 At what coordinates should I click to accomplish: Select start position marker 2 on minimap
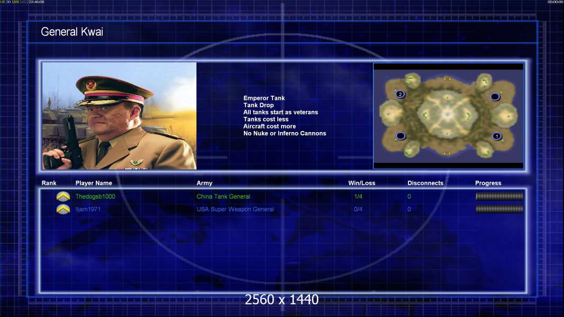400,95
